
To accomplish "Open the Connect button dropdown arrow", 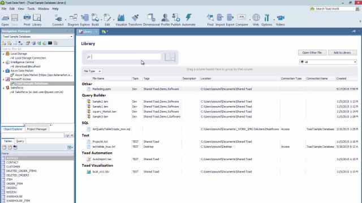I will point(66,20).
